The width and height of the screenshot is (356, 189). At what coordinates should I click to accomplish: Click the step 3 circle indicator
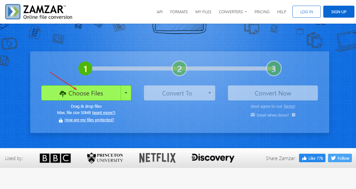274,68
